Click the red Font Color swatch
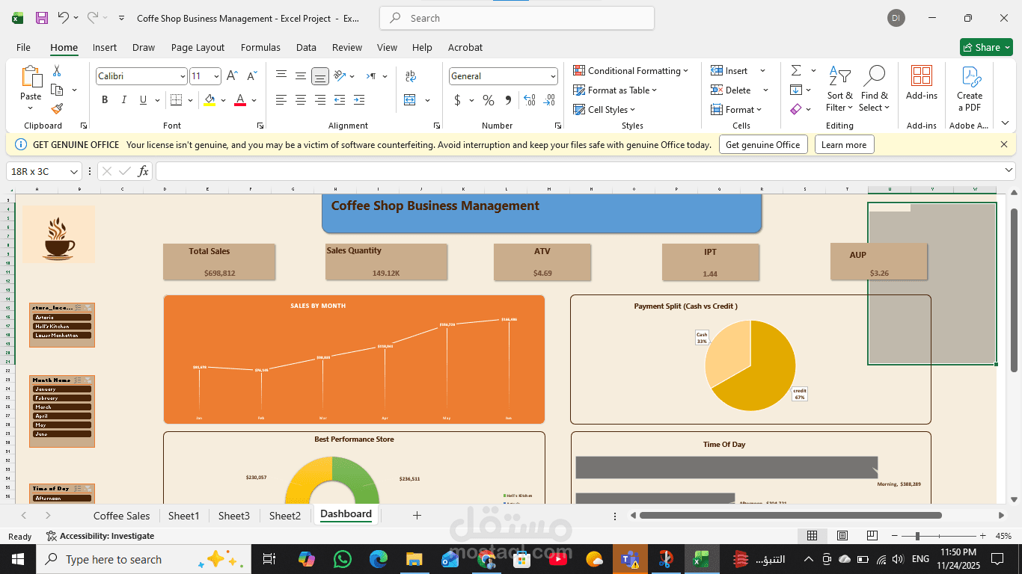Viewport: 1022px width, 574px height. click(240, 100)
